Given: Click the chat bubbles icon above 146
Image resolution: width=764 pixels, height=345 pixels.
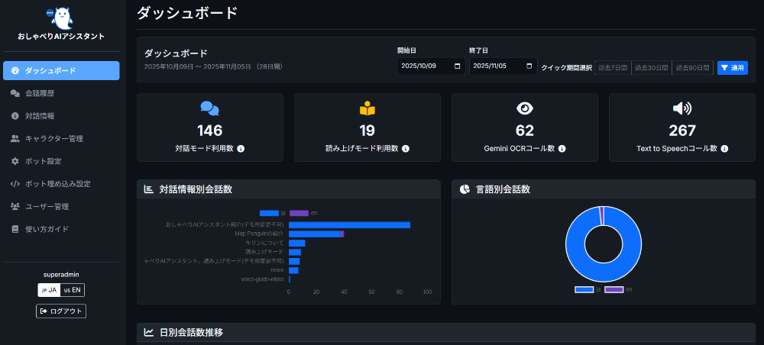Looking at the screenshot, I should tap(210, 108).
